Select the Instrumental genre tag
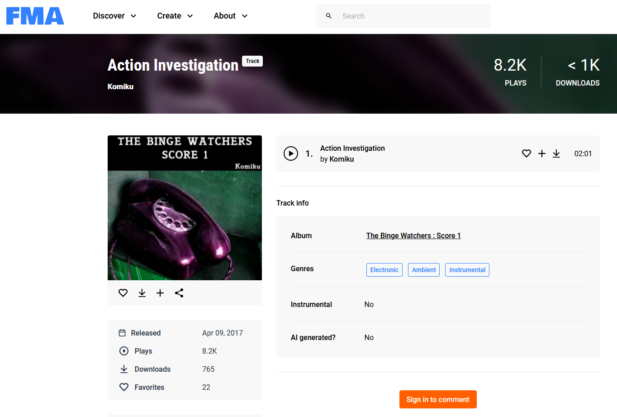 pyautogui.click(x=467, y=270)
